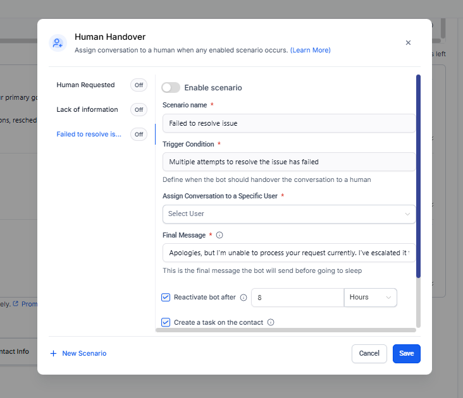Click the Human Handover person icon
The width and height of the screenshot is (463, 398).
click(x=58, y=43)
